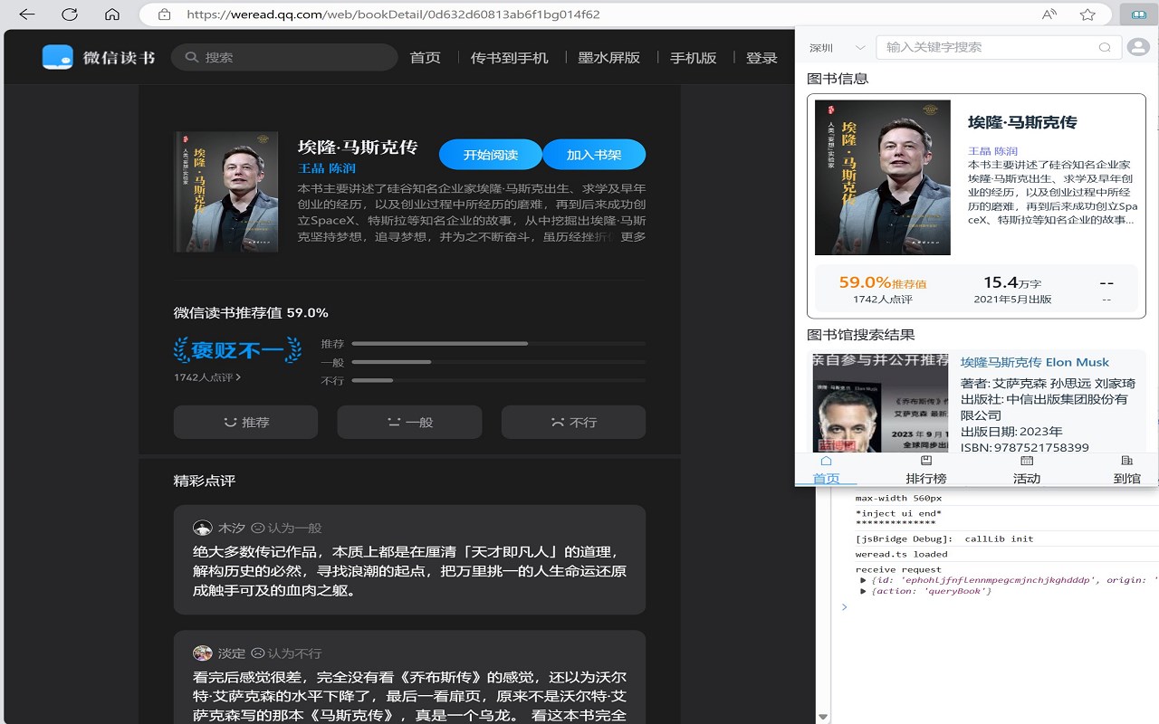Rate the book 不行
Viewport: 1159px width, 724px height.
[x=573, y=422]
